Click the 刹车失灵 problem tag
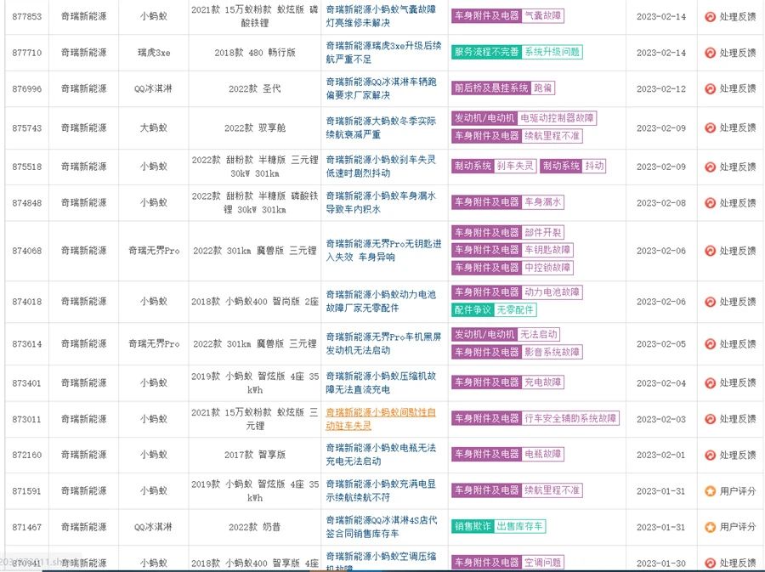Viewport: 765px width, 572px height. [x=516, y=167]
